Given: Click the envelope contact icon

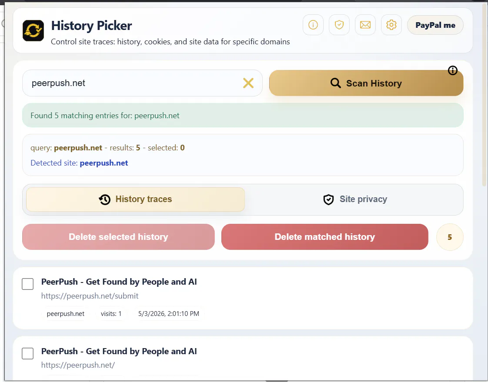Looking at the screenshot, I should (365, 25).
